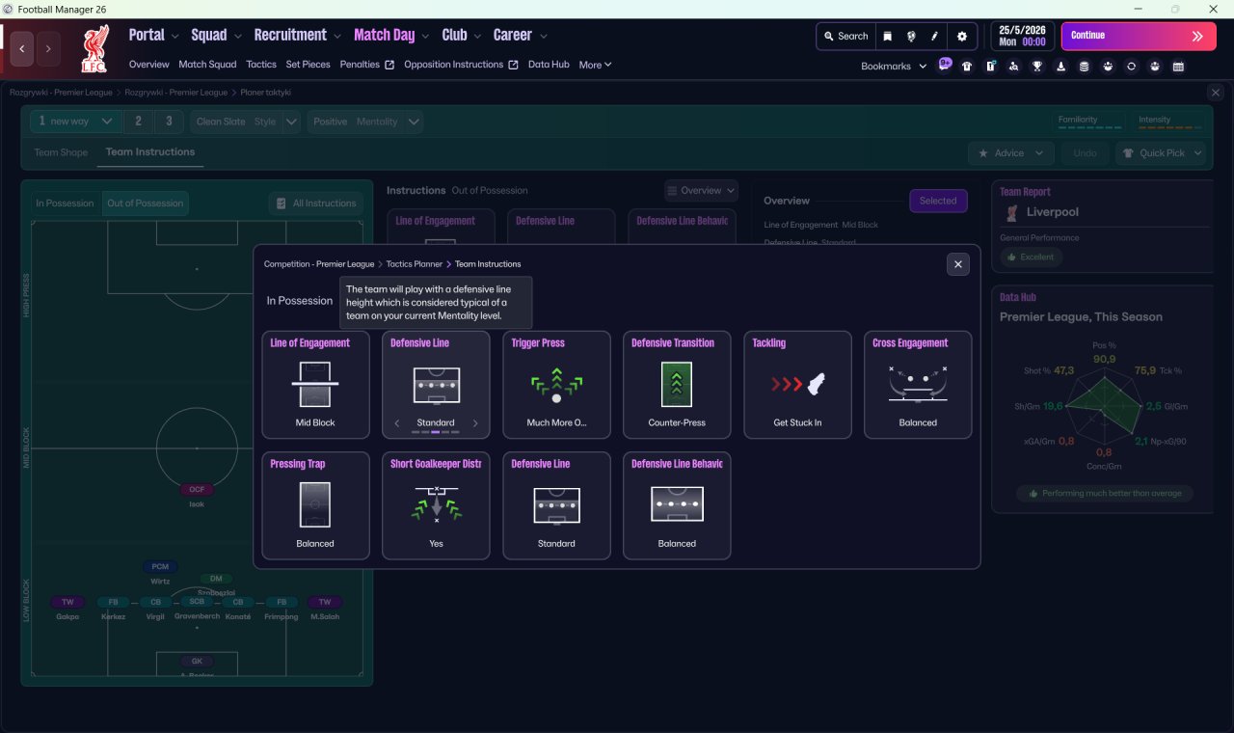Image resolution: width=1234 pixels, height=733 pixels.
Task: Toggle the Selected filter in Overview
Action: point(938,201)
